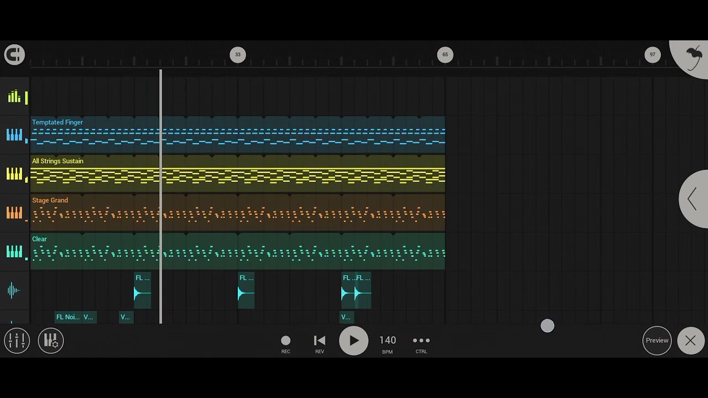Open the instrument keyboard settings
Viewport: 708px width, 398px height.
tap(51, 341)
